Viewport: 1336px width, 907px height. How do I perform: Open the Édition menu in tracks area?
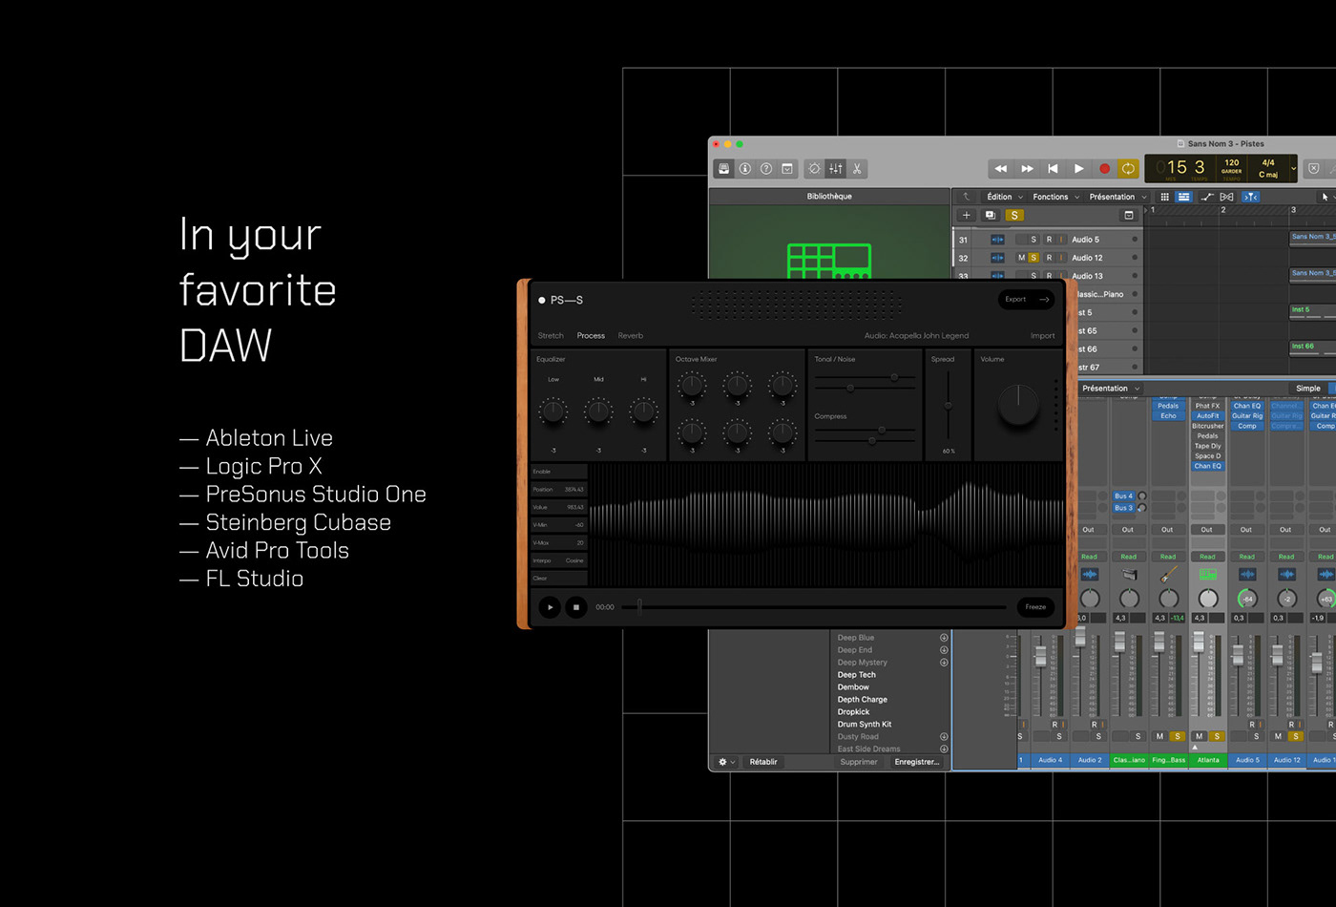pos(1005,197)
